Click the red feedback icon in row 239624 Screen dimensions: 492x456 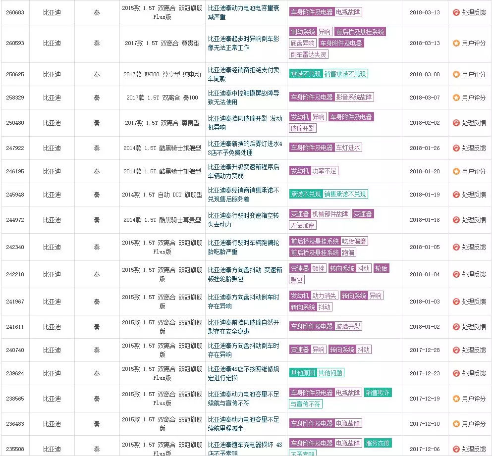tap(456, 373)
